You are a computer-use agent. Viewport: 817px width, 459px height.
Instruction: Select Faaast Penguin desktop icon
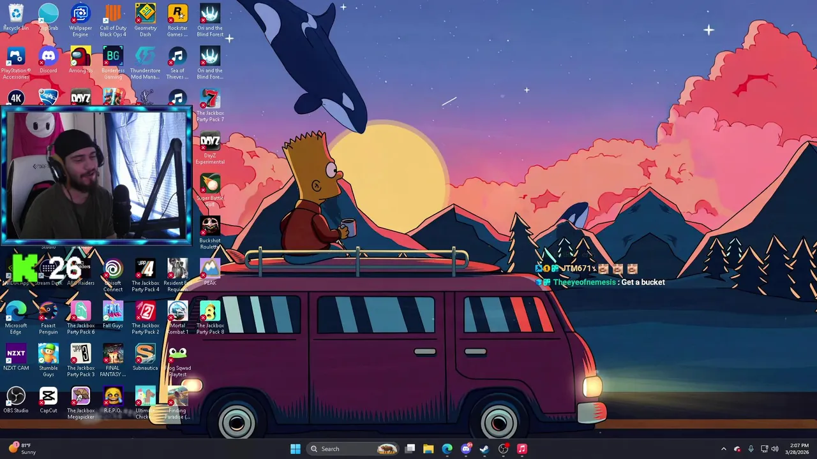[49, 319]
